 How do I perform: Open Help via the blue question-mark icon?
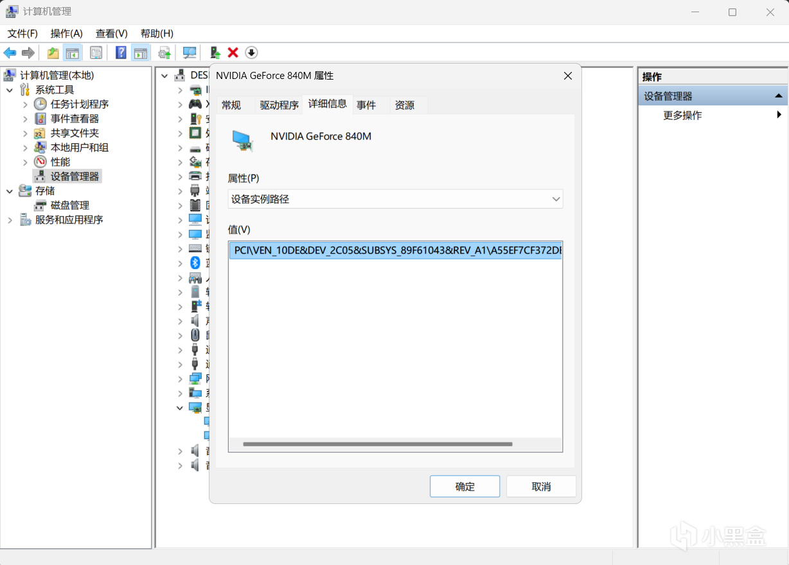click(121, 53)
